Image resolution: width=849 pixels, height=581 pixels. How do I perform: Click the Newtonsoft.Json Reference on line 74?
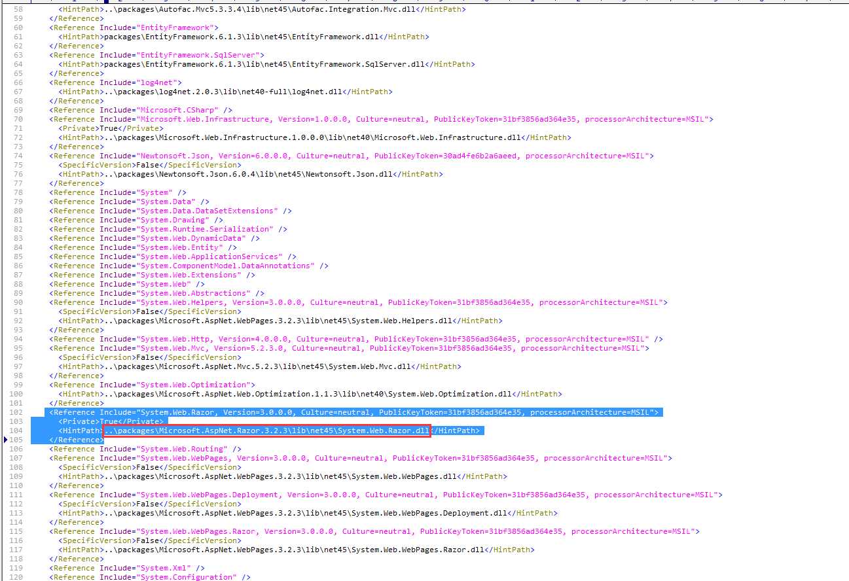tap(352, 156)
